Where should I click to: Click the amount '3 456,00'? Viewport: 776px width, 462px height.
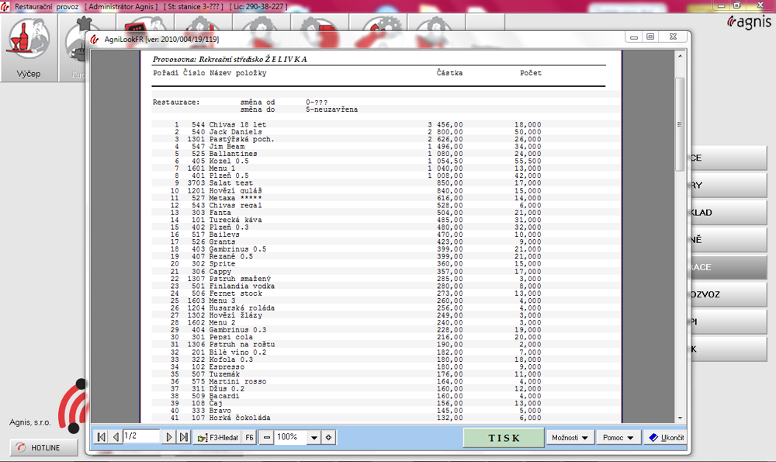click(445, 125)
